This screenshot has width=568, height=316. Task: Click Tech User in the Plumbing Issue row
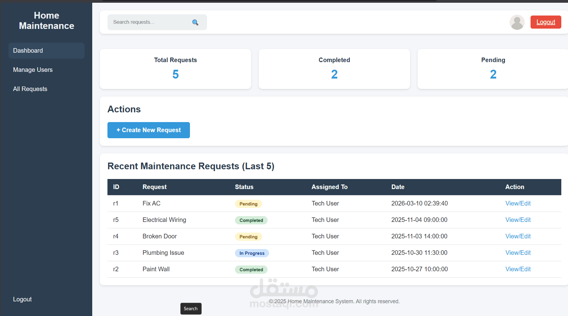click(325, 253)
